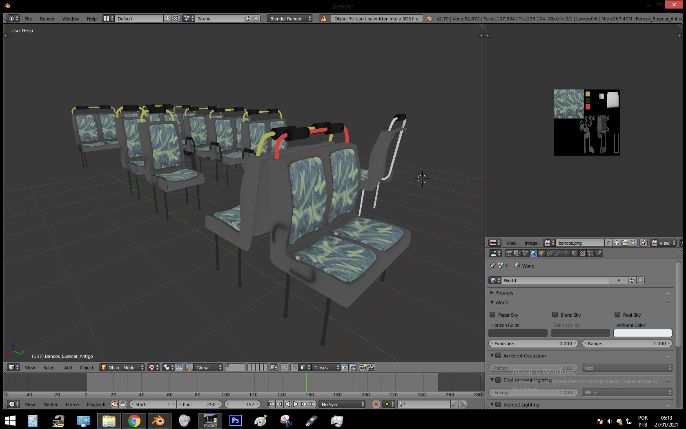The width and height of the screenshot is (686, 429).
Task: Enable the Ambient Occlusion checkbox
Action: point(498,355)
